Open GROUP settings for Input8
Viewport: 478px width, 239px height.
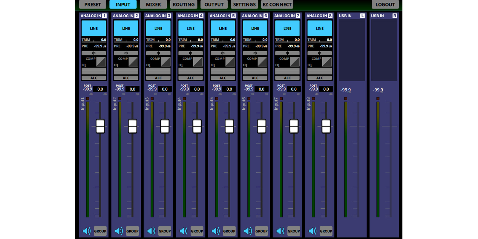point(326,231)
